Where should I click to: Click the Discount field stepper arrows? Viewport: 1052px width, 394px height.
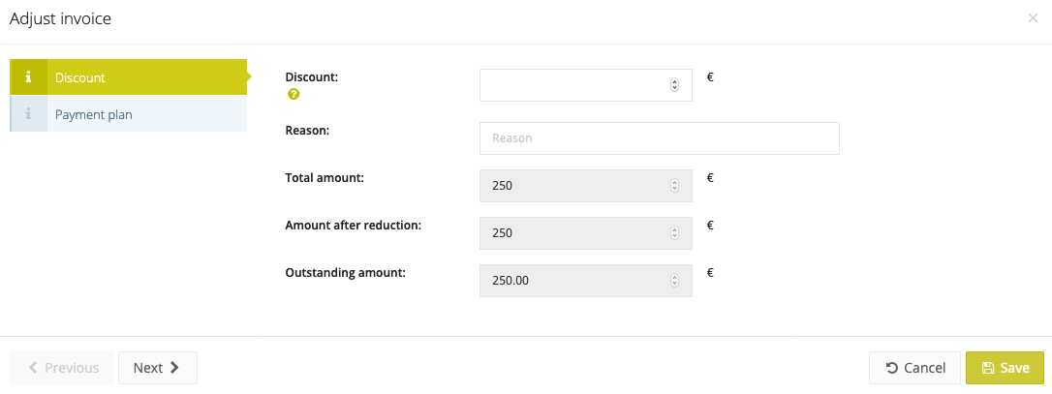[x=674, y=85]
